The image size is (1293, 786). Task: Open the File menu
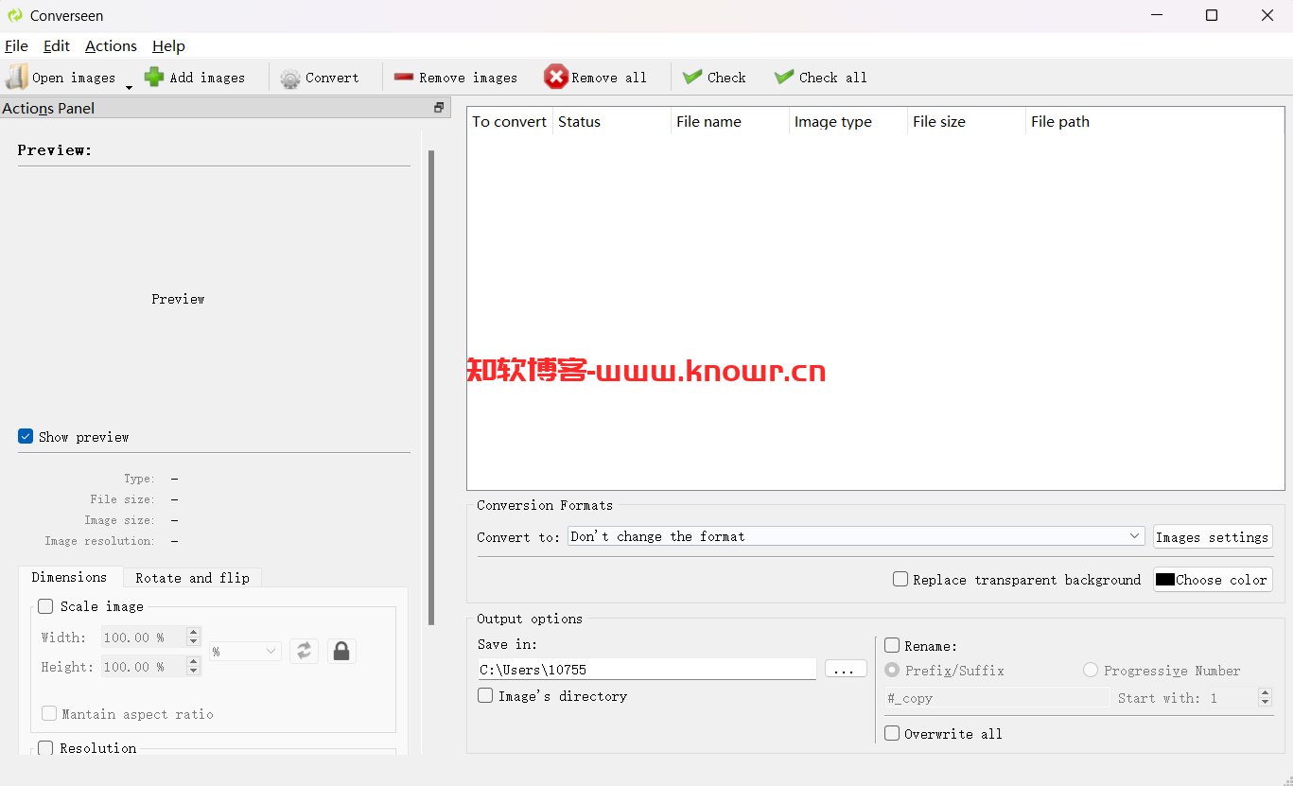tap(16, 45)
